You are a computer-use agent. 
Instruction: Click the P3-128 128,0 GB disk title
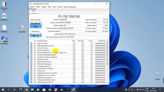69,16
